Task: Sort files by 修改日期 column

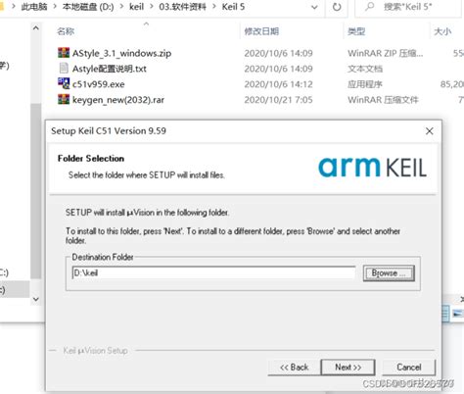Action: point(261,31)
